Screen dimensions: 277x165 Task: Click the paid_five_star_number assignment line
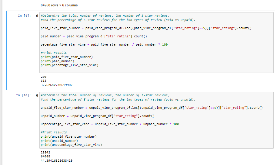146,28
